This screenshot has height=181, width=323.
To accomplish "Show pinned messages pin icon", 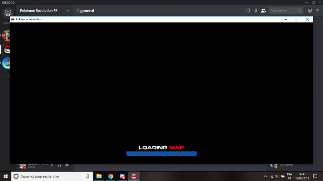I will 255,11.
